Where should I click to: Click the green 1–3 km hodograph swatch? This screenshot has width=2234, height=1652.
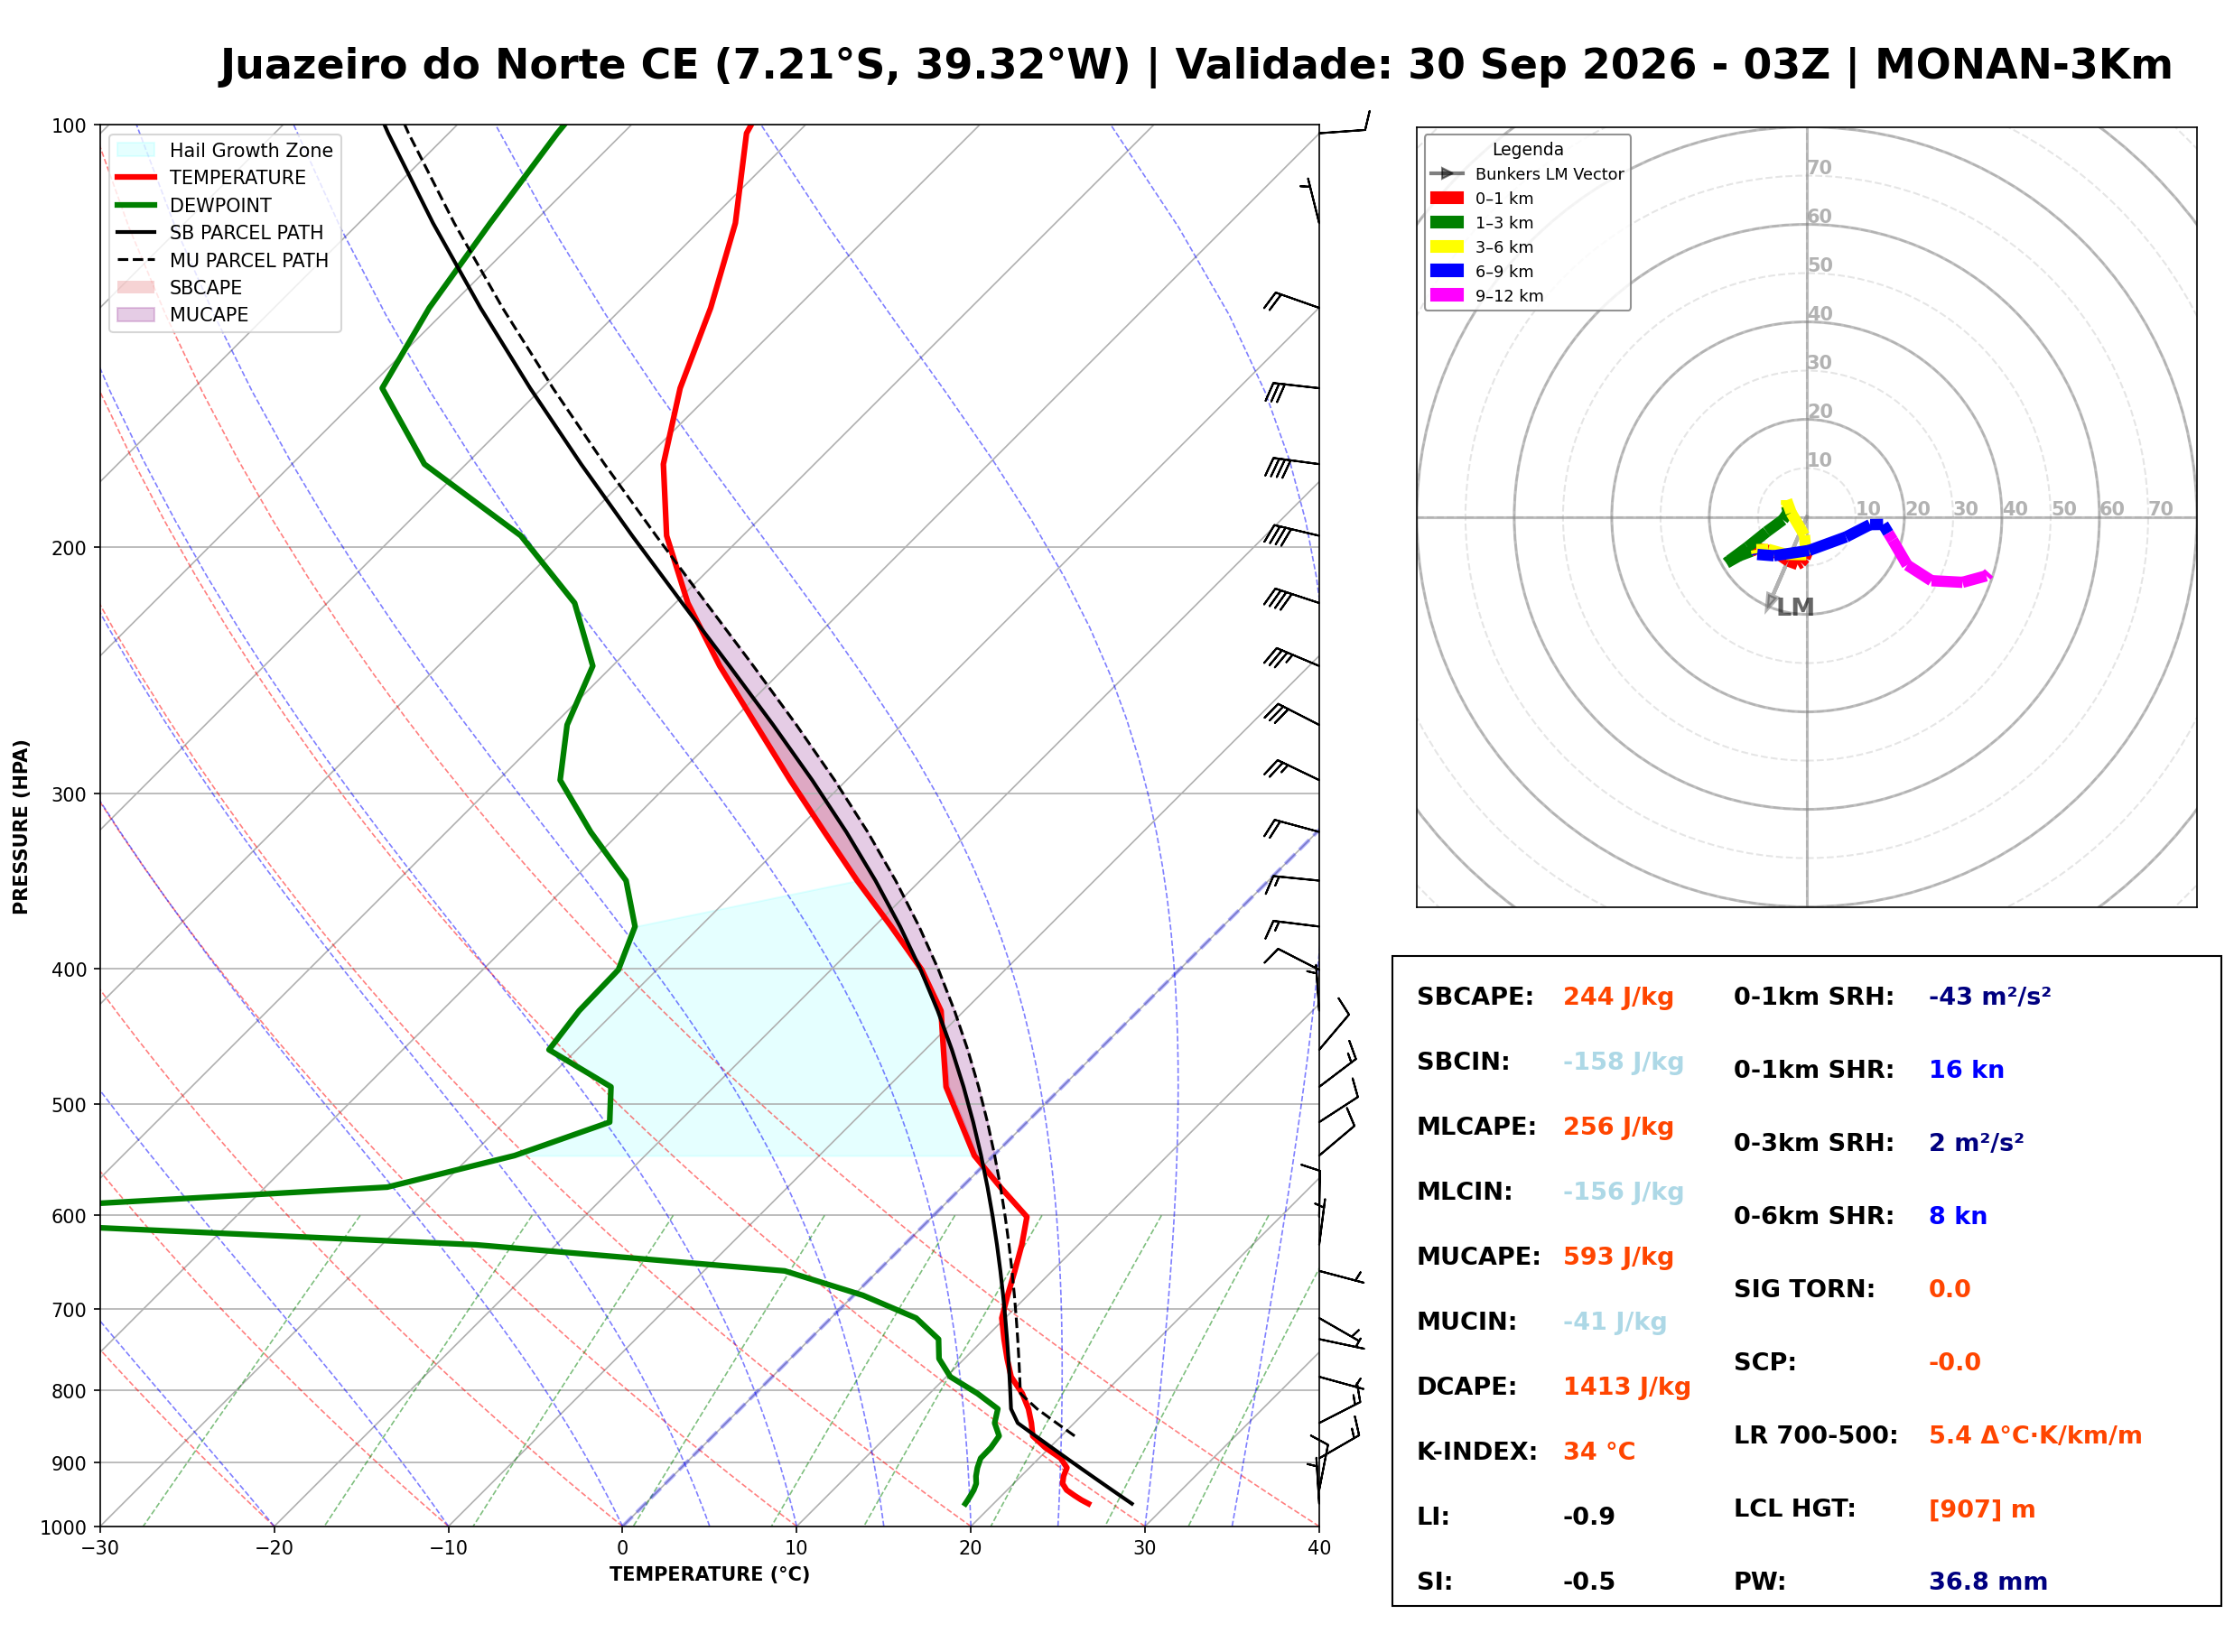[x=1447, y=222]
